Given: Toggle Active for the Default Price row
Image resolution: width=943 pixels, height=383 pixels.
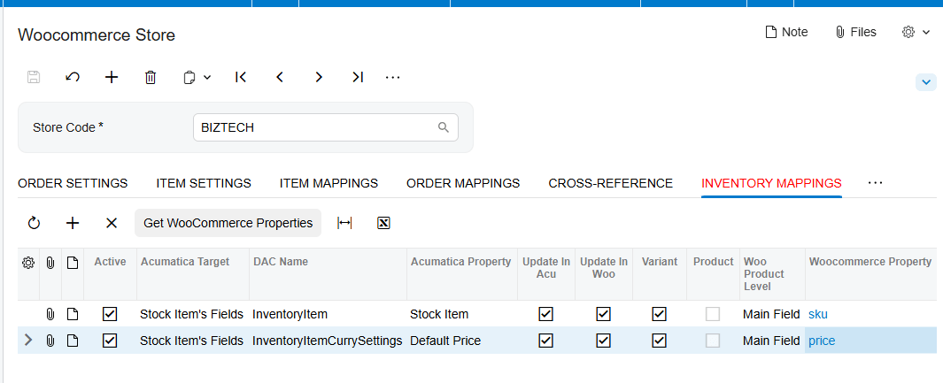Looking at the screenshot, I should 110,341.
